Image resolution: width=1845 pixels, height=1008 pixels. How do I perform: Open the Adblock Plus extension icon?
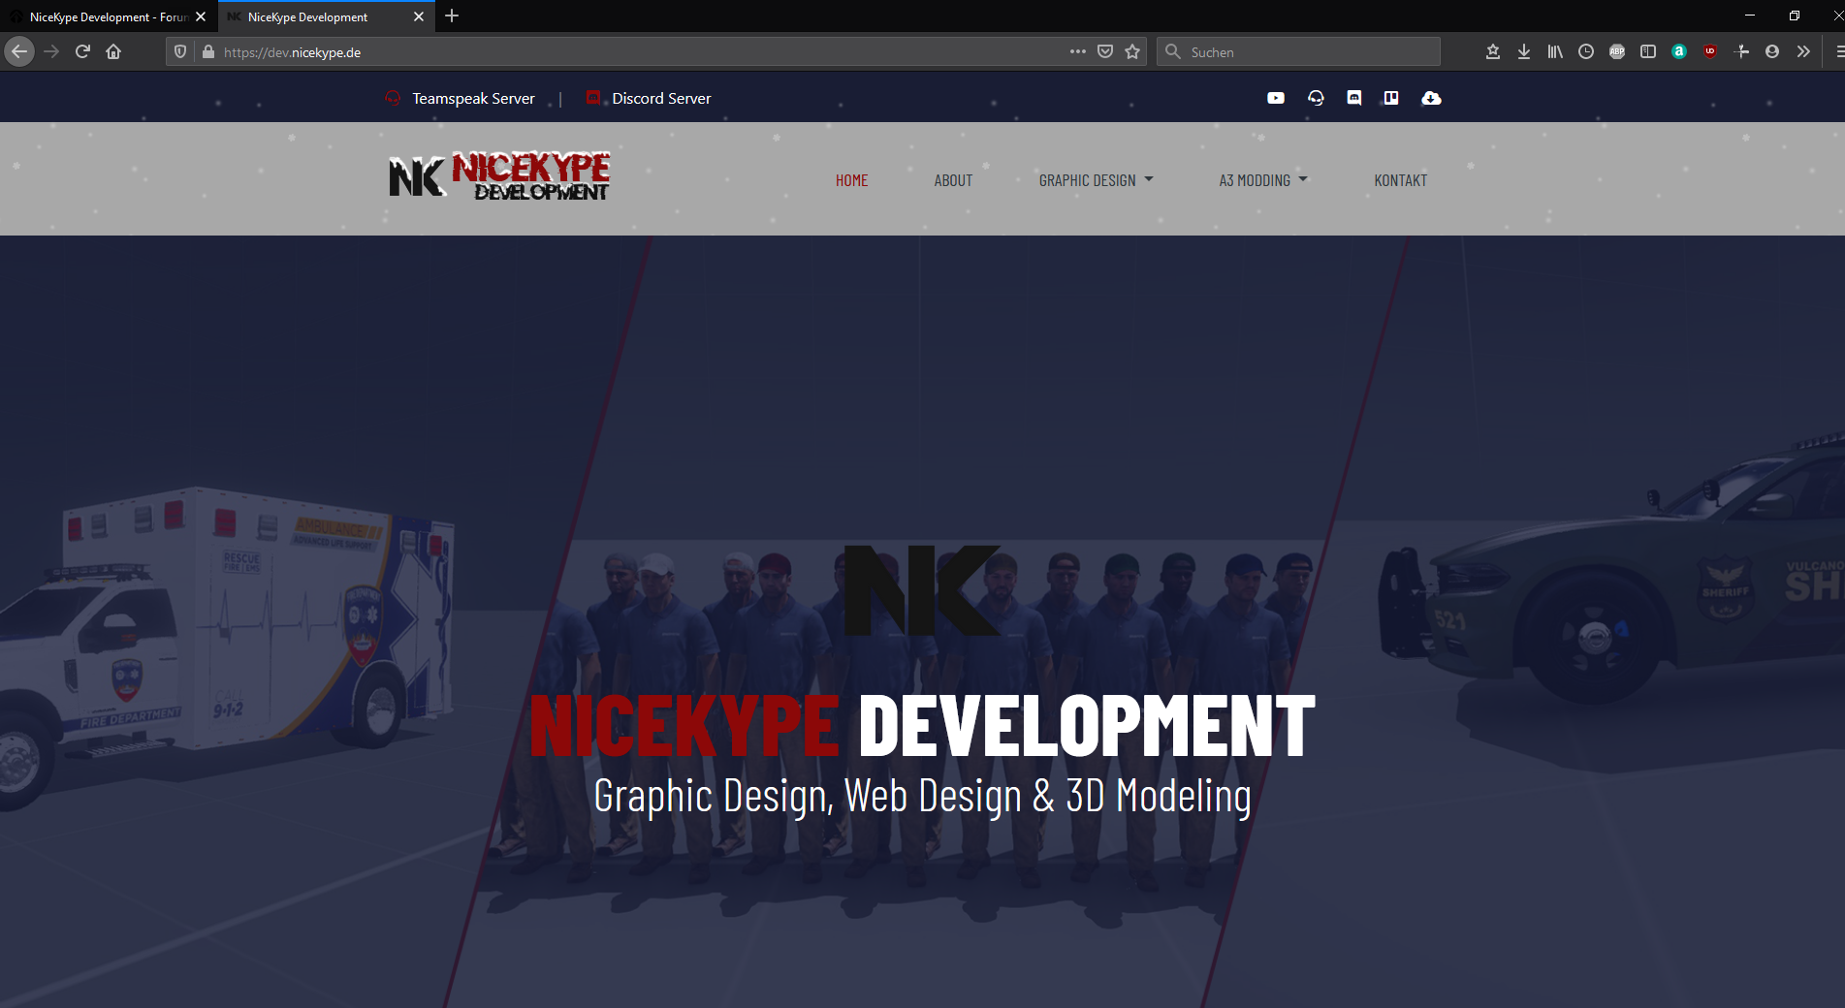point(1617,52)
